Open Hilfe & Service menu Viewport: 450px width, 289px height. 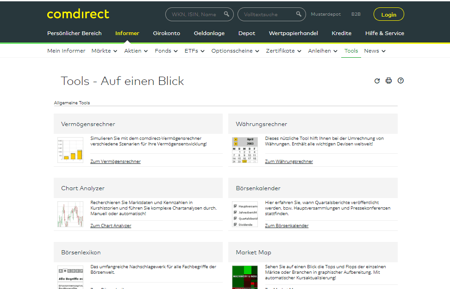[385, 33]
